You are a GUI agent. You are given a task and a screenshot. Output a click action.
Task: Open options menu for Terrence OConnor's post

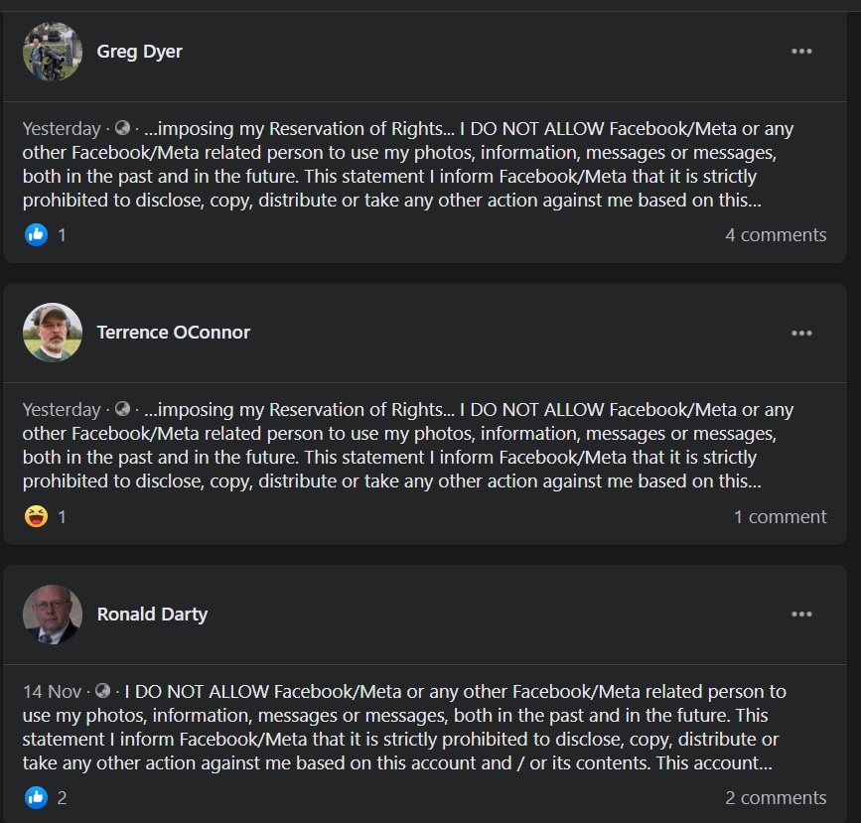pos(801,333)
